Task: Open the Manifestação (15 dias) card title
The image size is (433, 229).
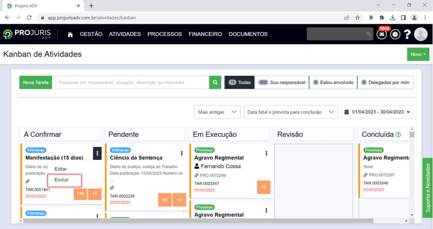Action: (55, 158)
